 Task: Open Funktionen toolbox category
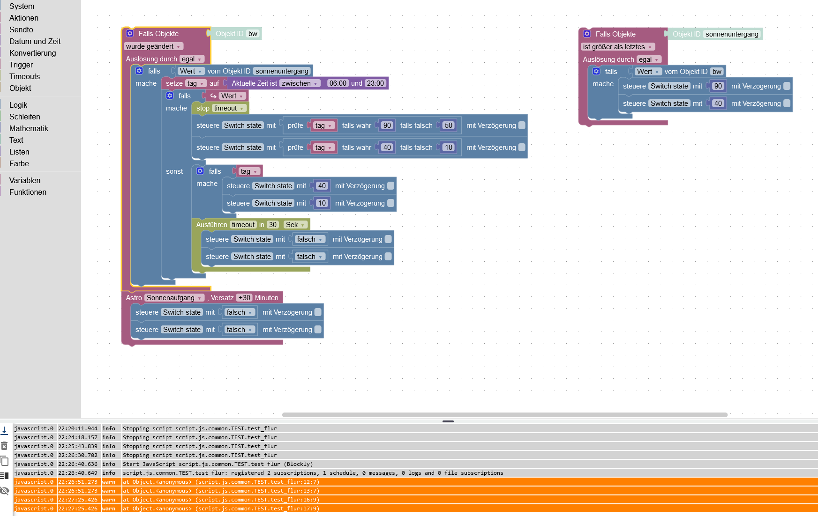[x=28, y=192]
